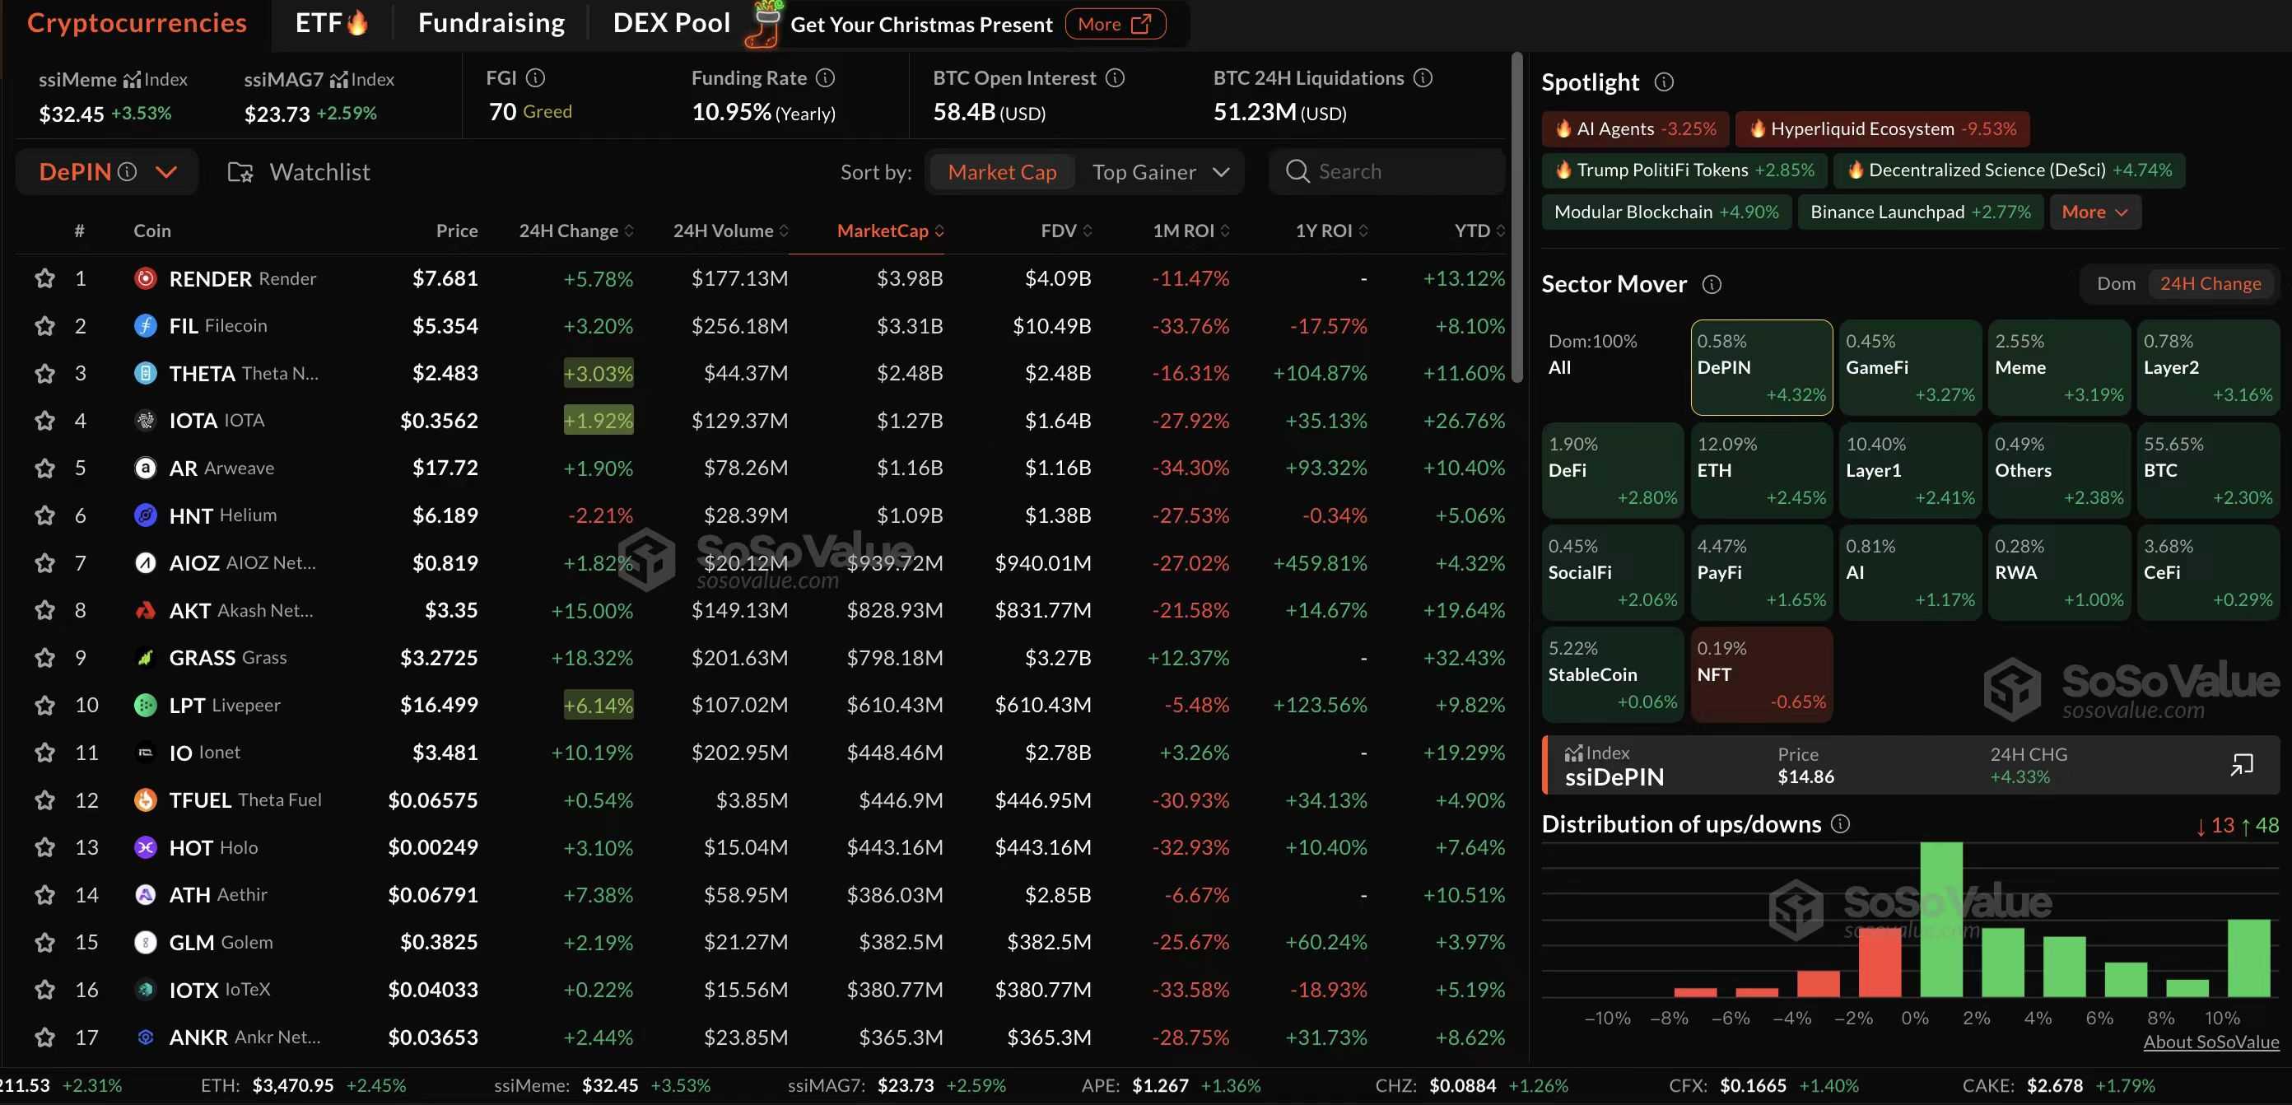Select the GameFi sector tile

(1909, 367)
